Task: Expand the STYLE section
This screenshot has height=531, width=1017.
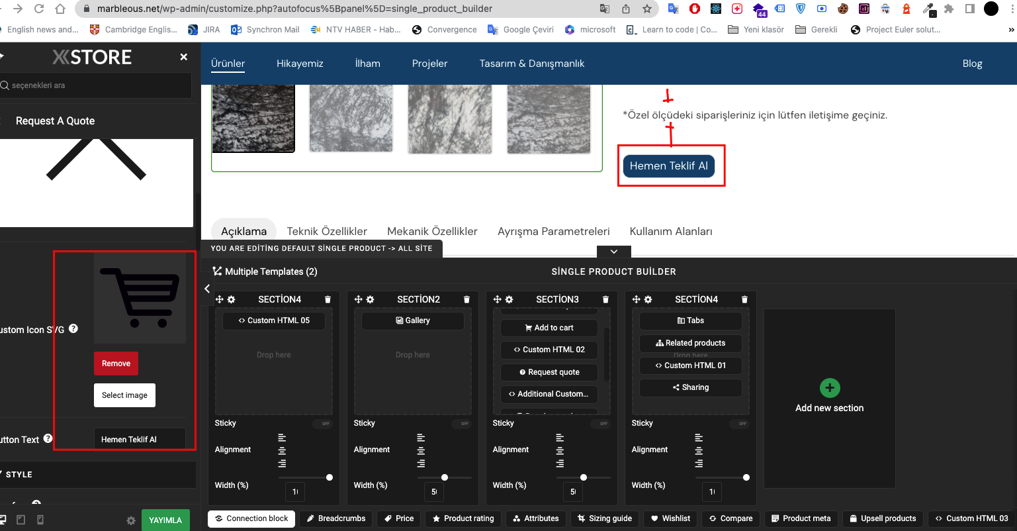Action: [x=98, y=475]
